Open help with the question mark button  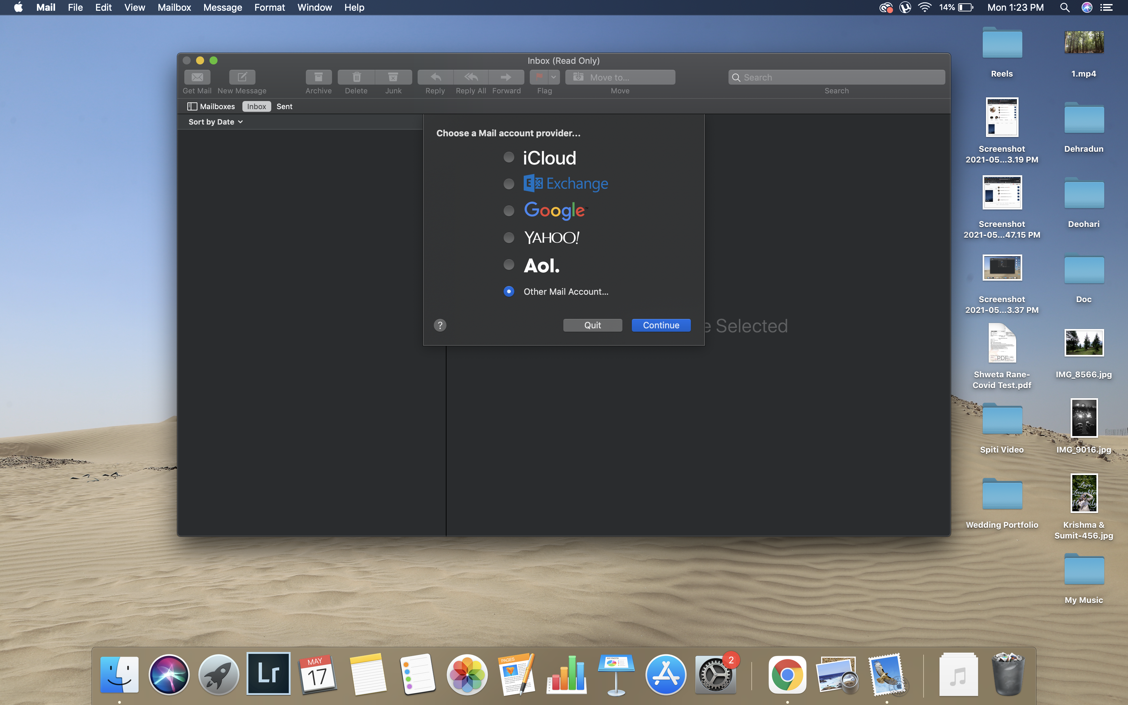coord(439,325)
